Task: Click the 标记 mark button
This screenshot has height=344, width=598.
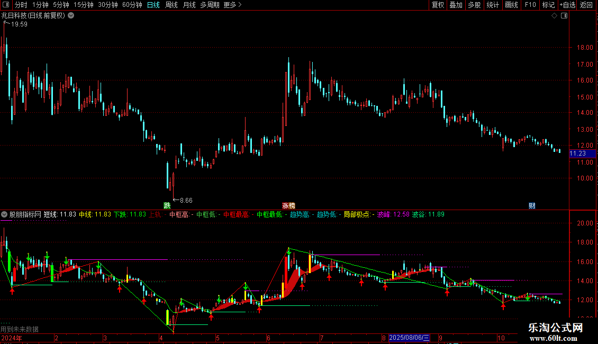Action: pos(548,5)
